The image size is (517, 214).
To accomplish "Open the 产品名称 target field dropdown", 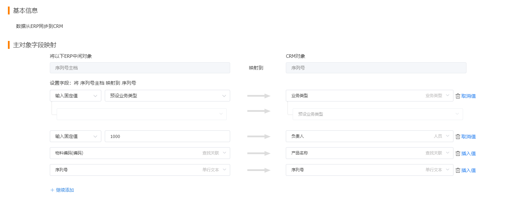I will click(369, 153).
